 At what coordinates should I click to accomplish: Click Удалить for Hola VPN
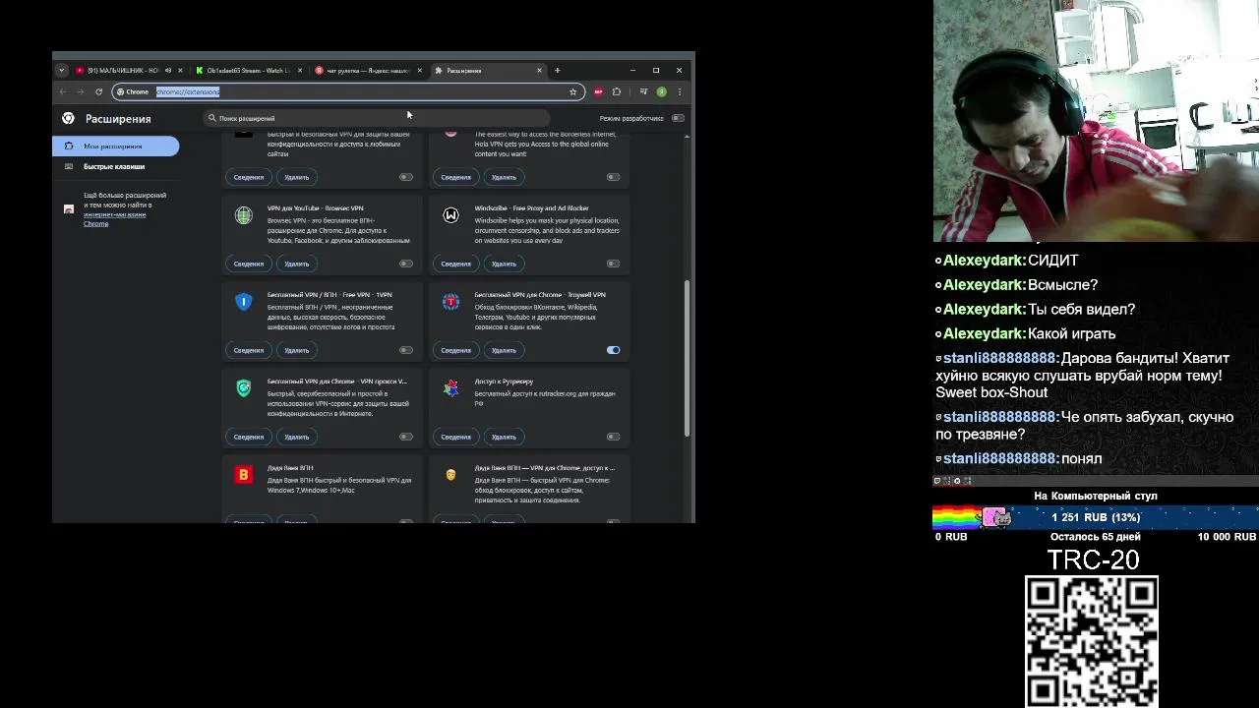click(504, 177)
